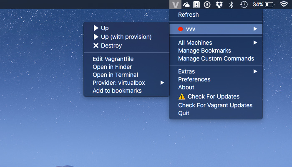The width and height of the screenshot is (292, 167).
Task: Select the About menu item
Action: point(216,87)
